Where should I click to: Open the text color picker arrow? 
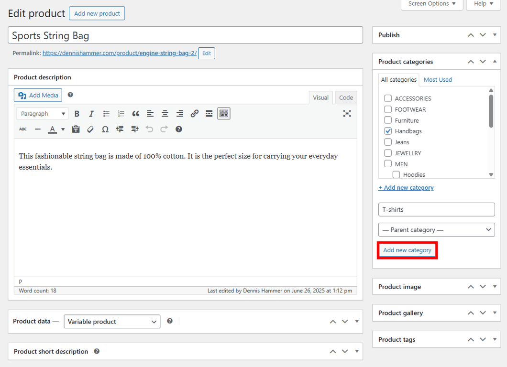[x=63, y=129]
